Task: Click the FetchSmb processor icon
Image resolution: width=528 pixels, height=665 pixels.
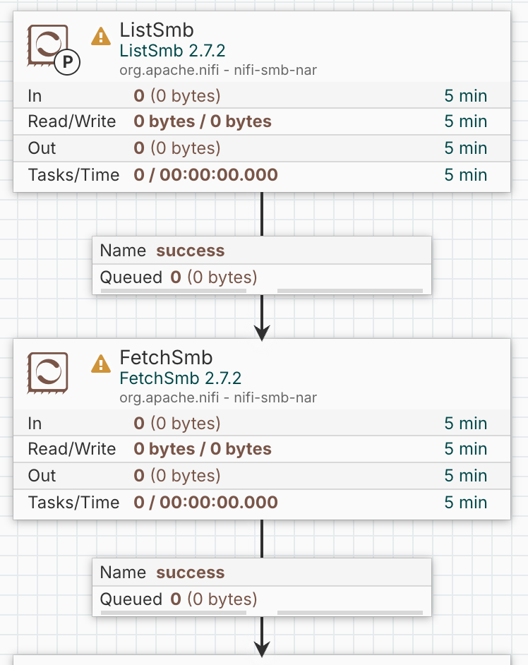Action: click(47, 373)
